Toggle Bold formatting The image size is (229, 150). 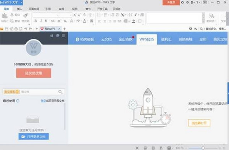point(35,21)
